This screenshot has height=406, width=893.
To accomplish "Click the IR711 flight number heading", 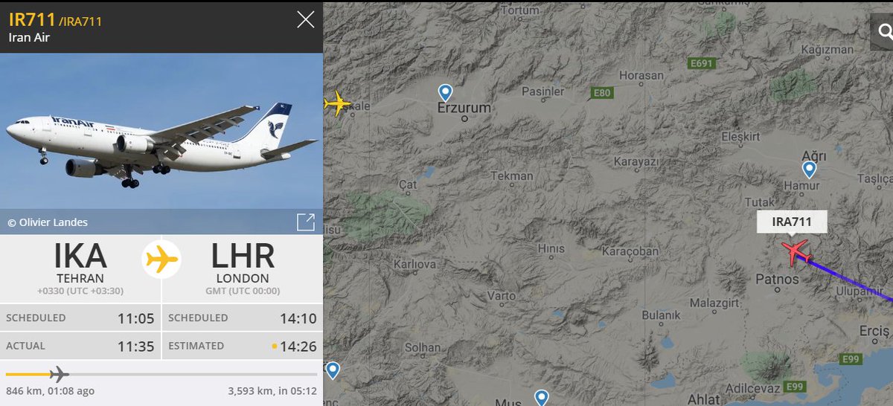I will [x=32, y=20].
